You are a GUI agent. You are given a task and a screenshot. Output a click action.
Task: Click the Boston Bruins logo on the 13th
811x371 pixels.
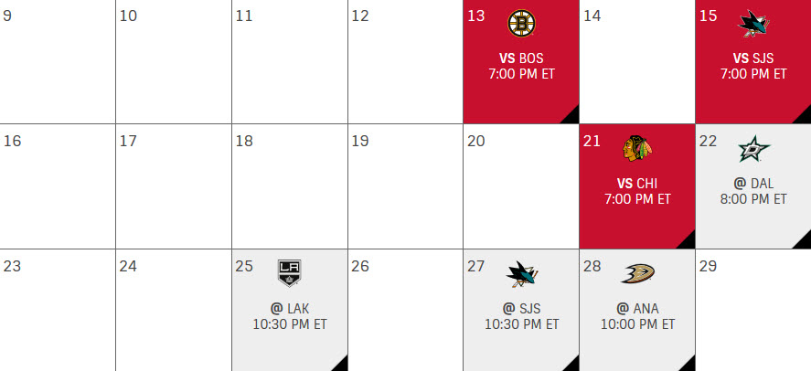tap(521, 23)
